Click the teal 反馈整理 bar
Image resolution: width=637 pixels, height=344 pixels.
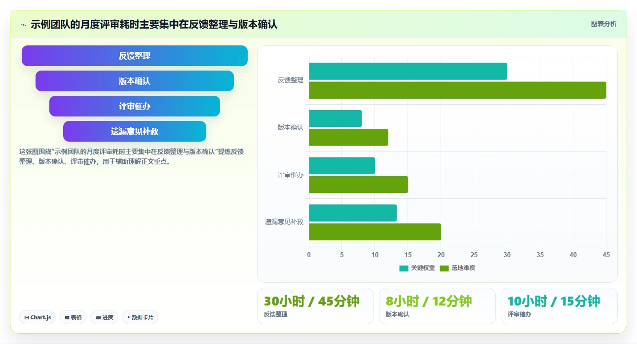pos(408,72)
